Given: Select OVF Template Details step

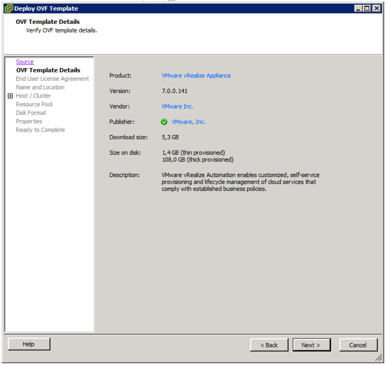Looking at the screenshot, I should [x=48, y=70].
